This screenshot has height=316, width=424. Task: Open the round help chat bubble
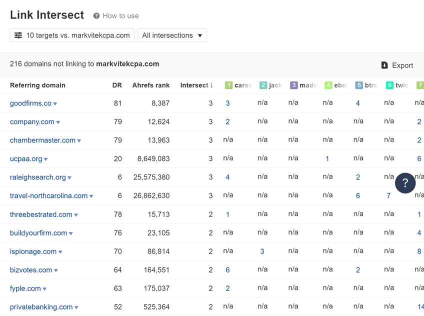(x=405, y=183)
